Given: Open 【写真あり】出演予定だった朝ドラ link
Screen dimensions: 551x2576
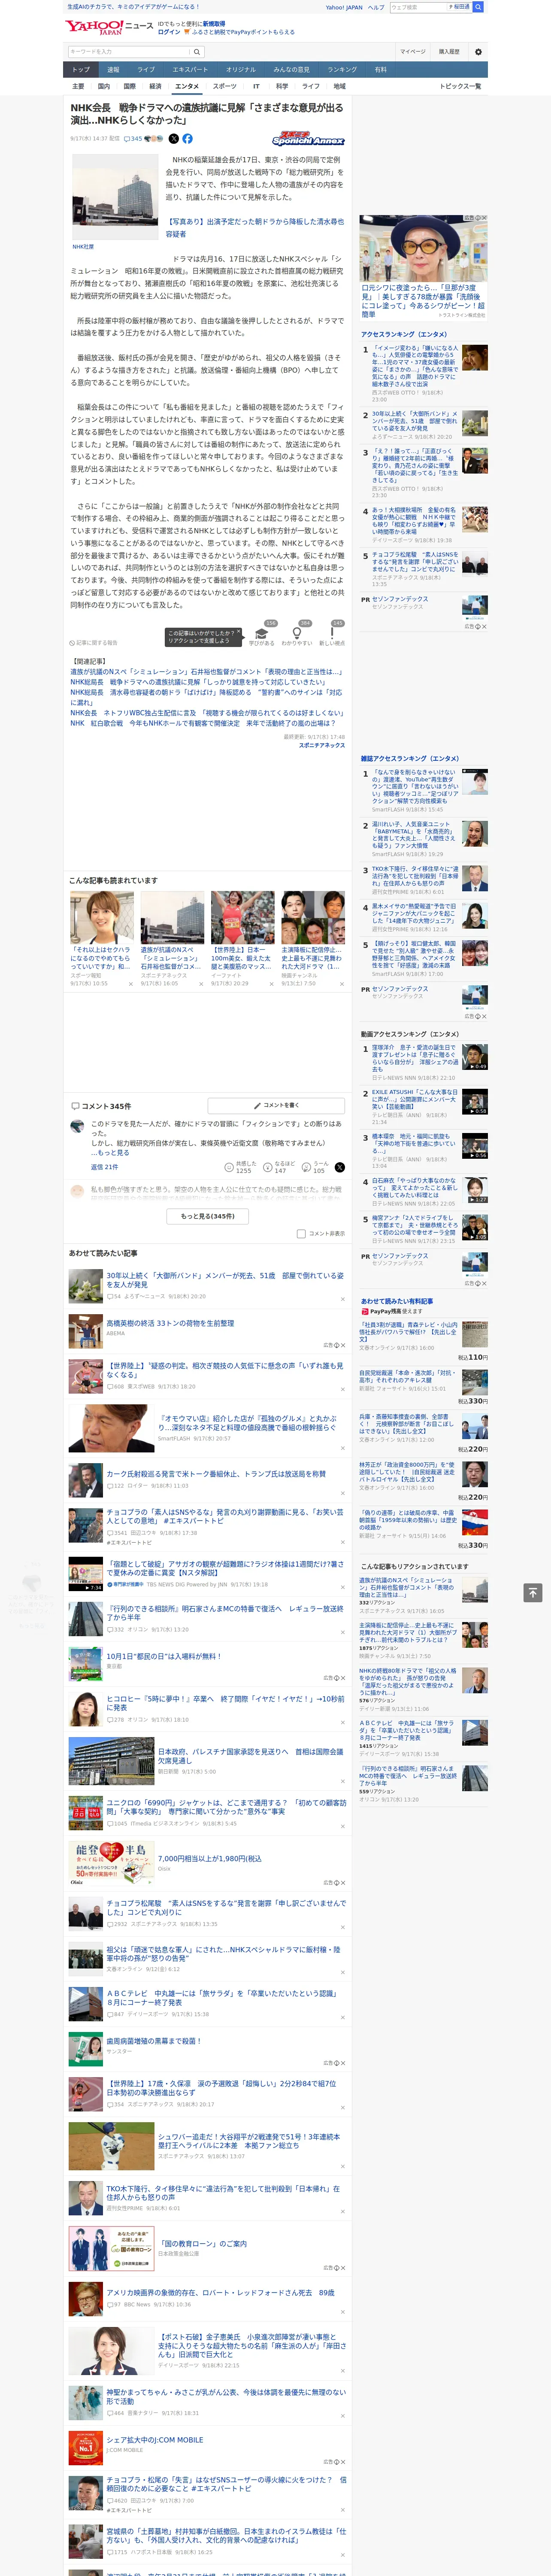Looking at the screenshot, I should pos(254,227).
